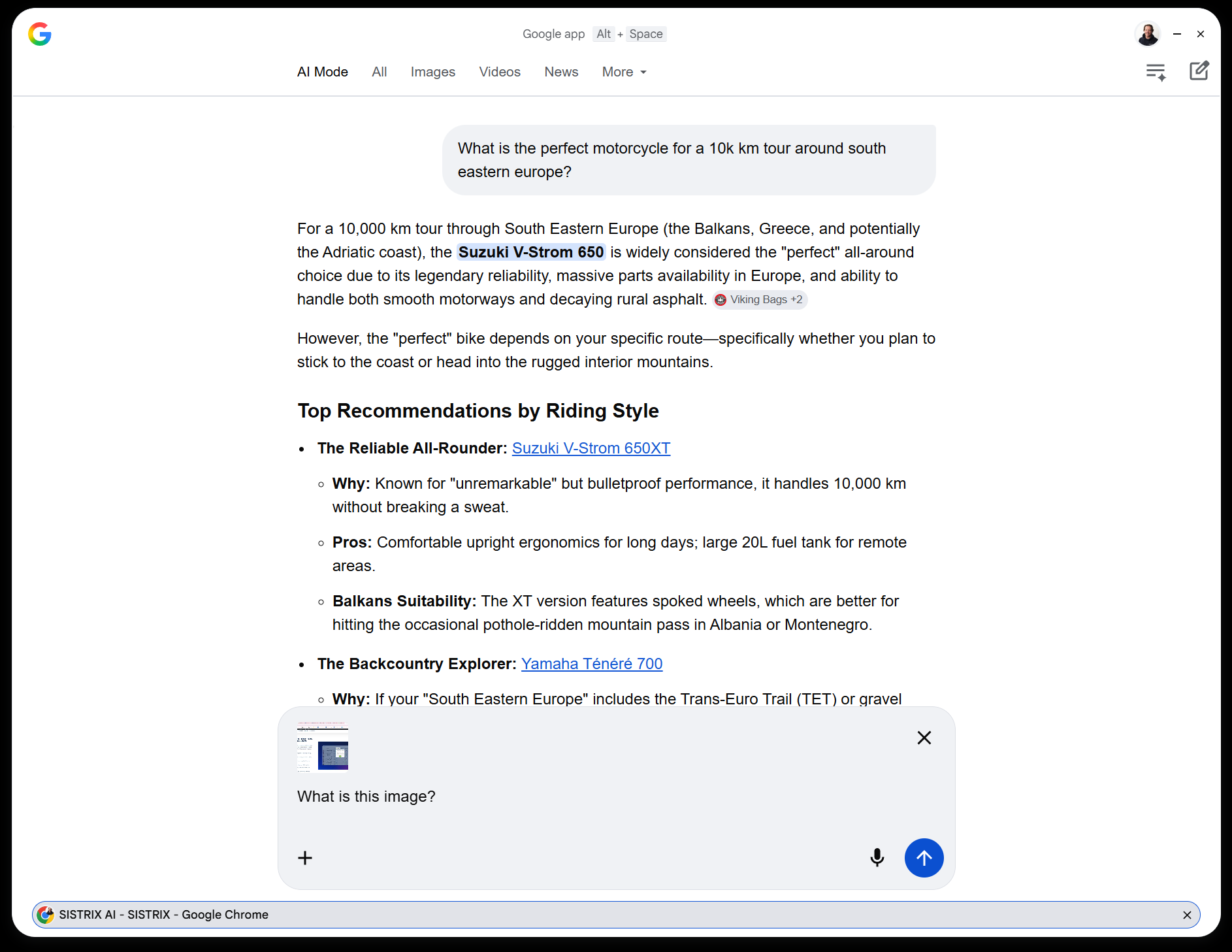The image size is (1232, 952).
Task: Switch to the Videos tab
Action: 499,72
